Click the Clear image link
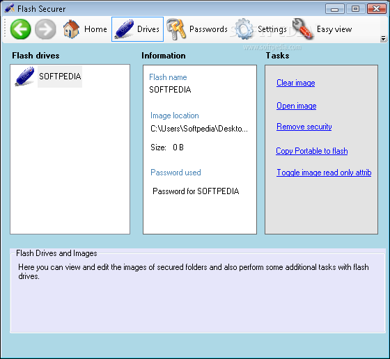Viewport: 390px width, 359px height. 296,83
